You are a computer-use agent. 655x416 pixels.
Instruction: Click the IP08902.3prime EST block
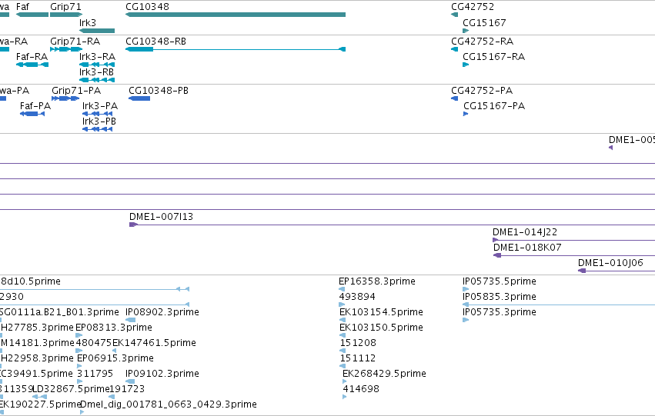click(x=130, y=320)
